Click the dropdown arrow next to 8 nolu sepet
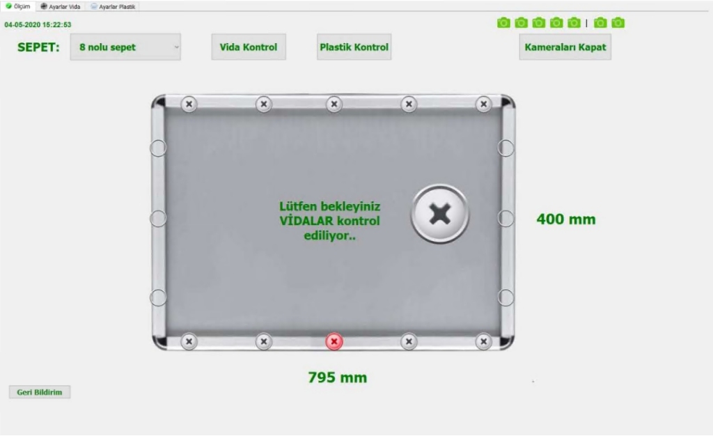 pos(176,47)
